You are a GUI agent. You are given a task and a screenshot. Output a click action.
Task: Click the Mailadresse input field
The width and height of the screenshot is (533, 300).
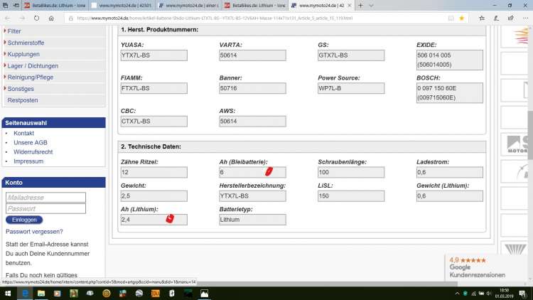(x=45, y=198)
